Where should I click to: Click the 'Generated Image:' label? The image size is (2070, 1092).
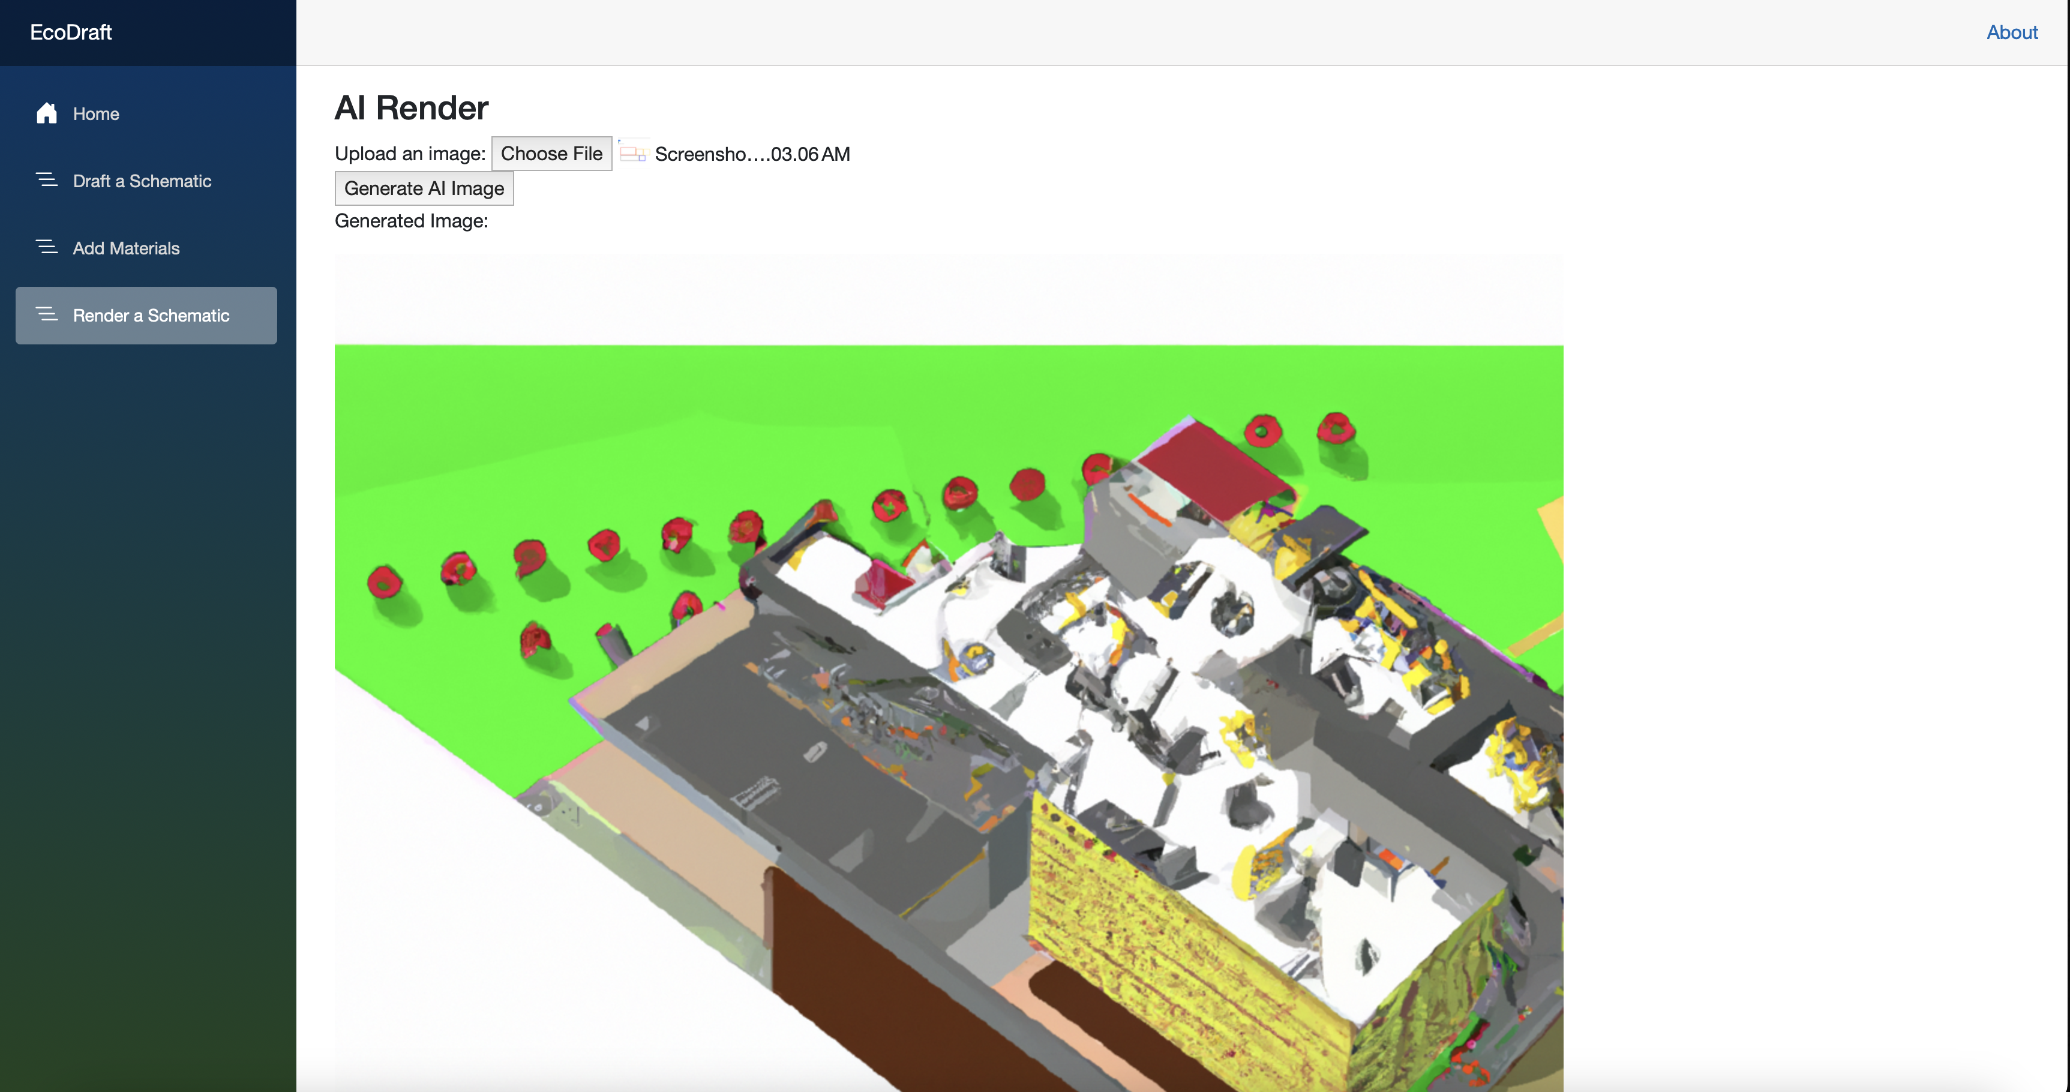pyautogui.click(x=410, y=221)
